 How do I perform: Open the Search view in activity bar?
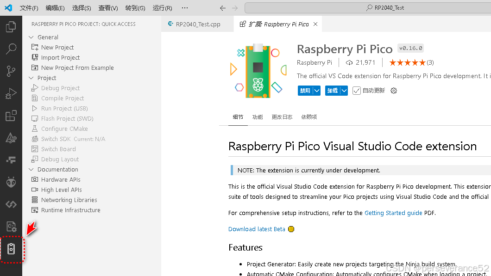click(x=11, y=49)
